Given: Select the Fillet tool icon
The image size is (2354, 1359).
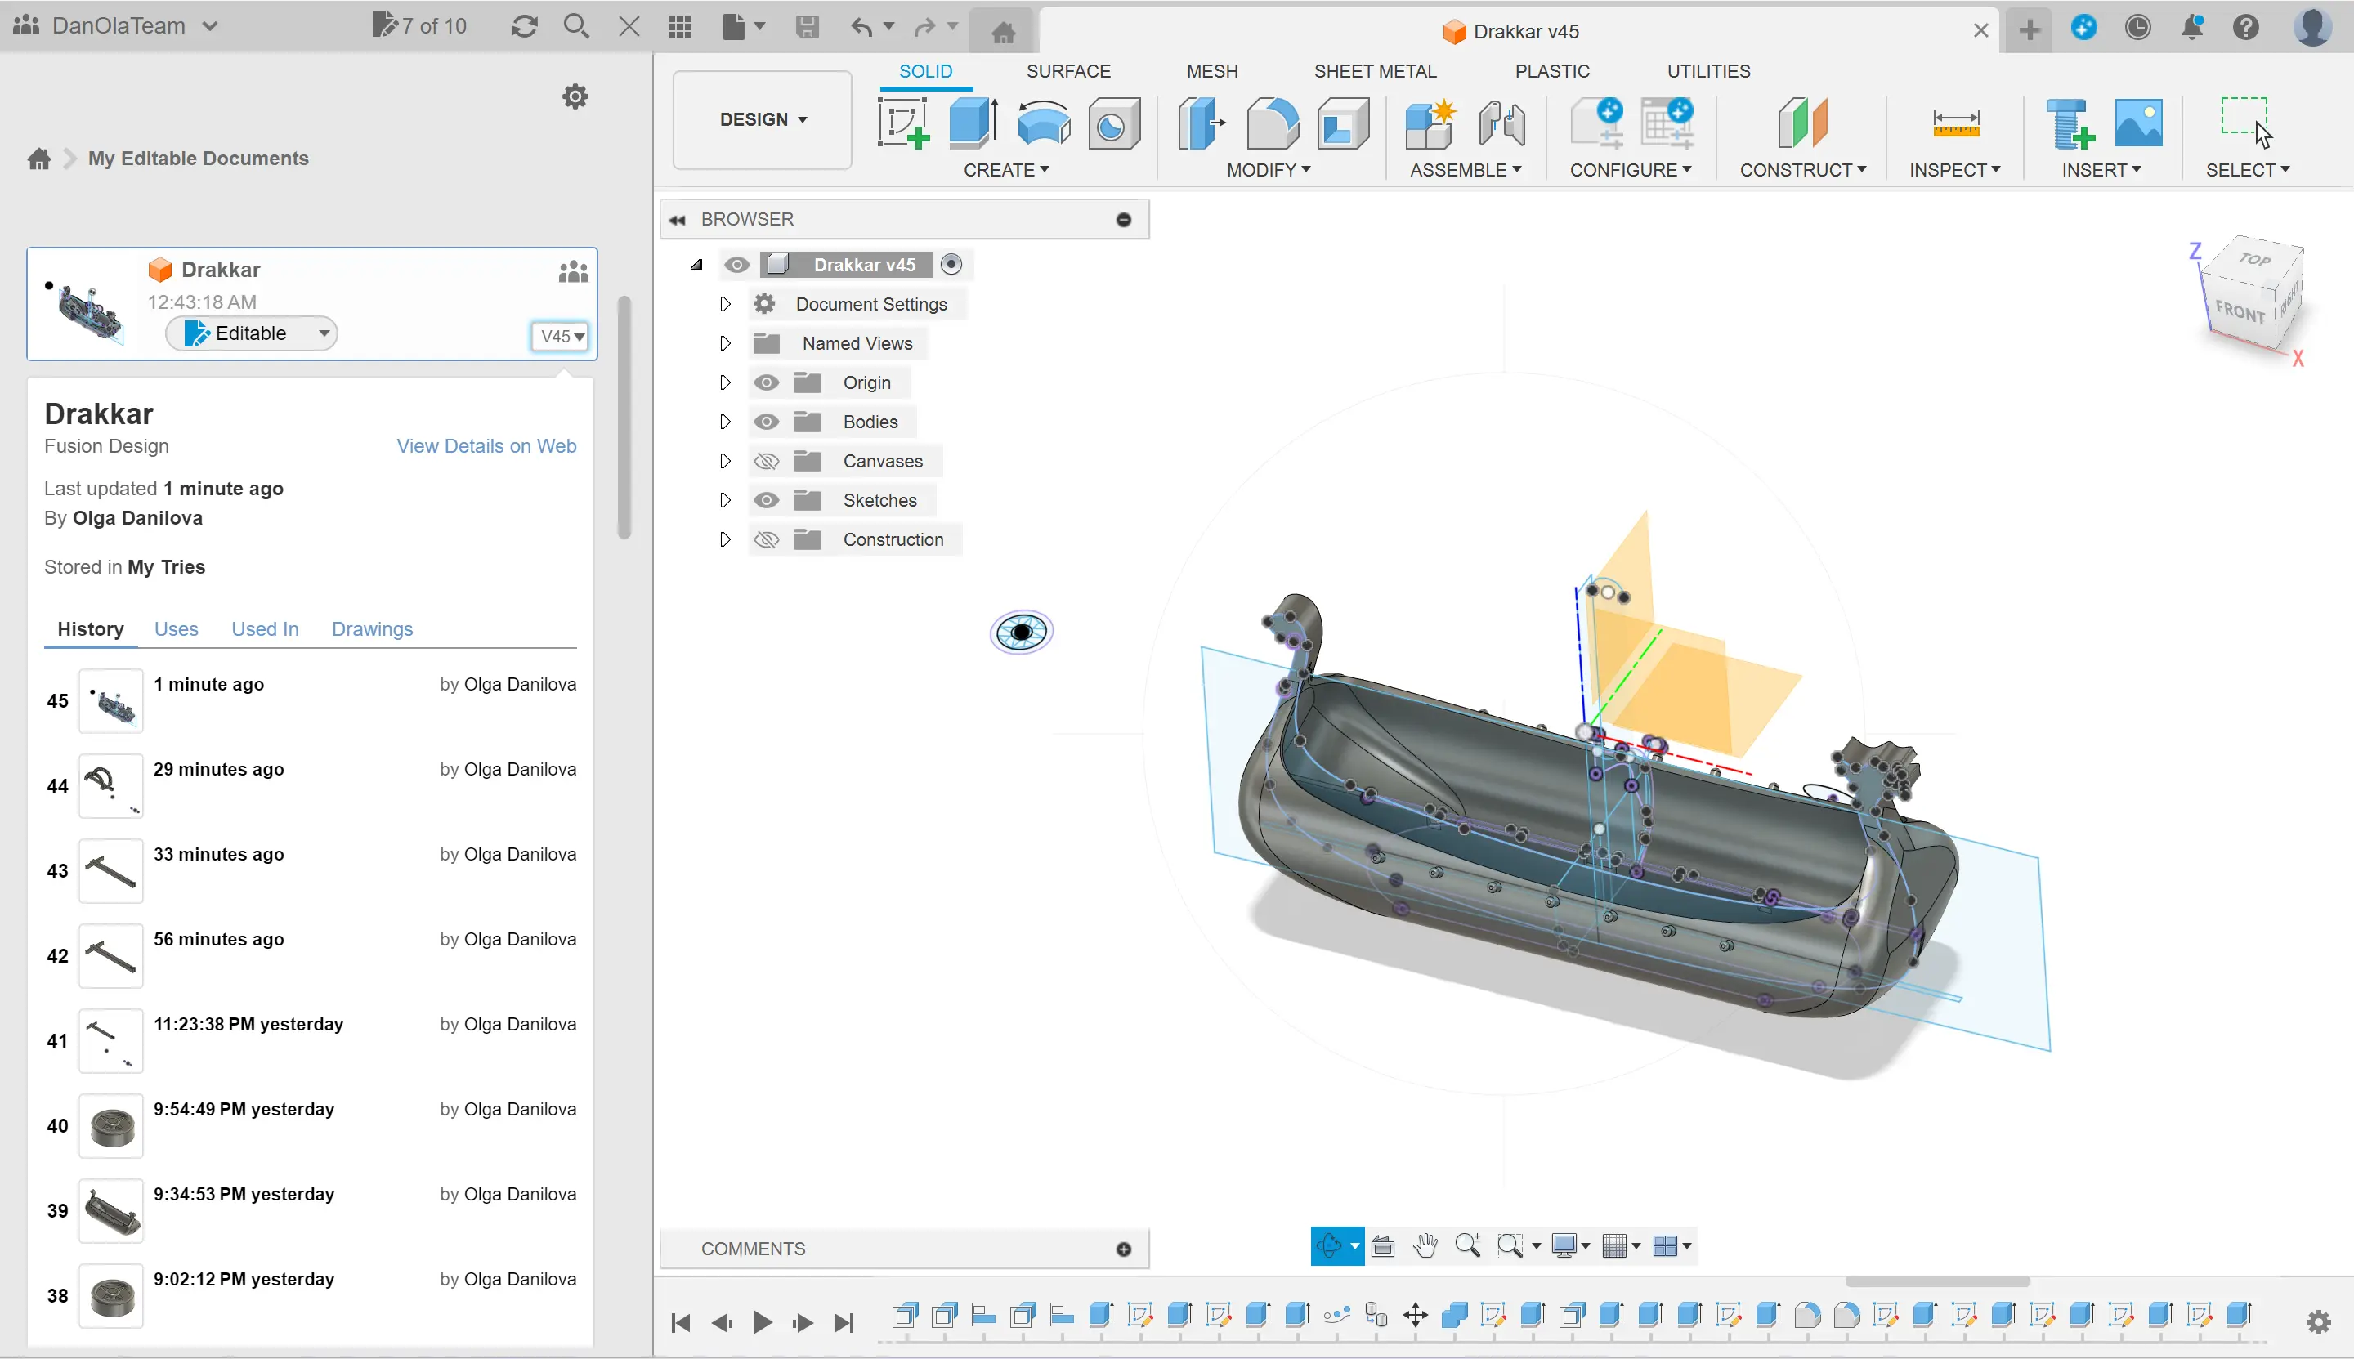Looking at the screenshot, I should [1272, 123].
